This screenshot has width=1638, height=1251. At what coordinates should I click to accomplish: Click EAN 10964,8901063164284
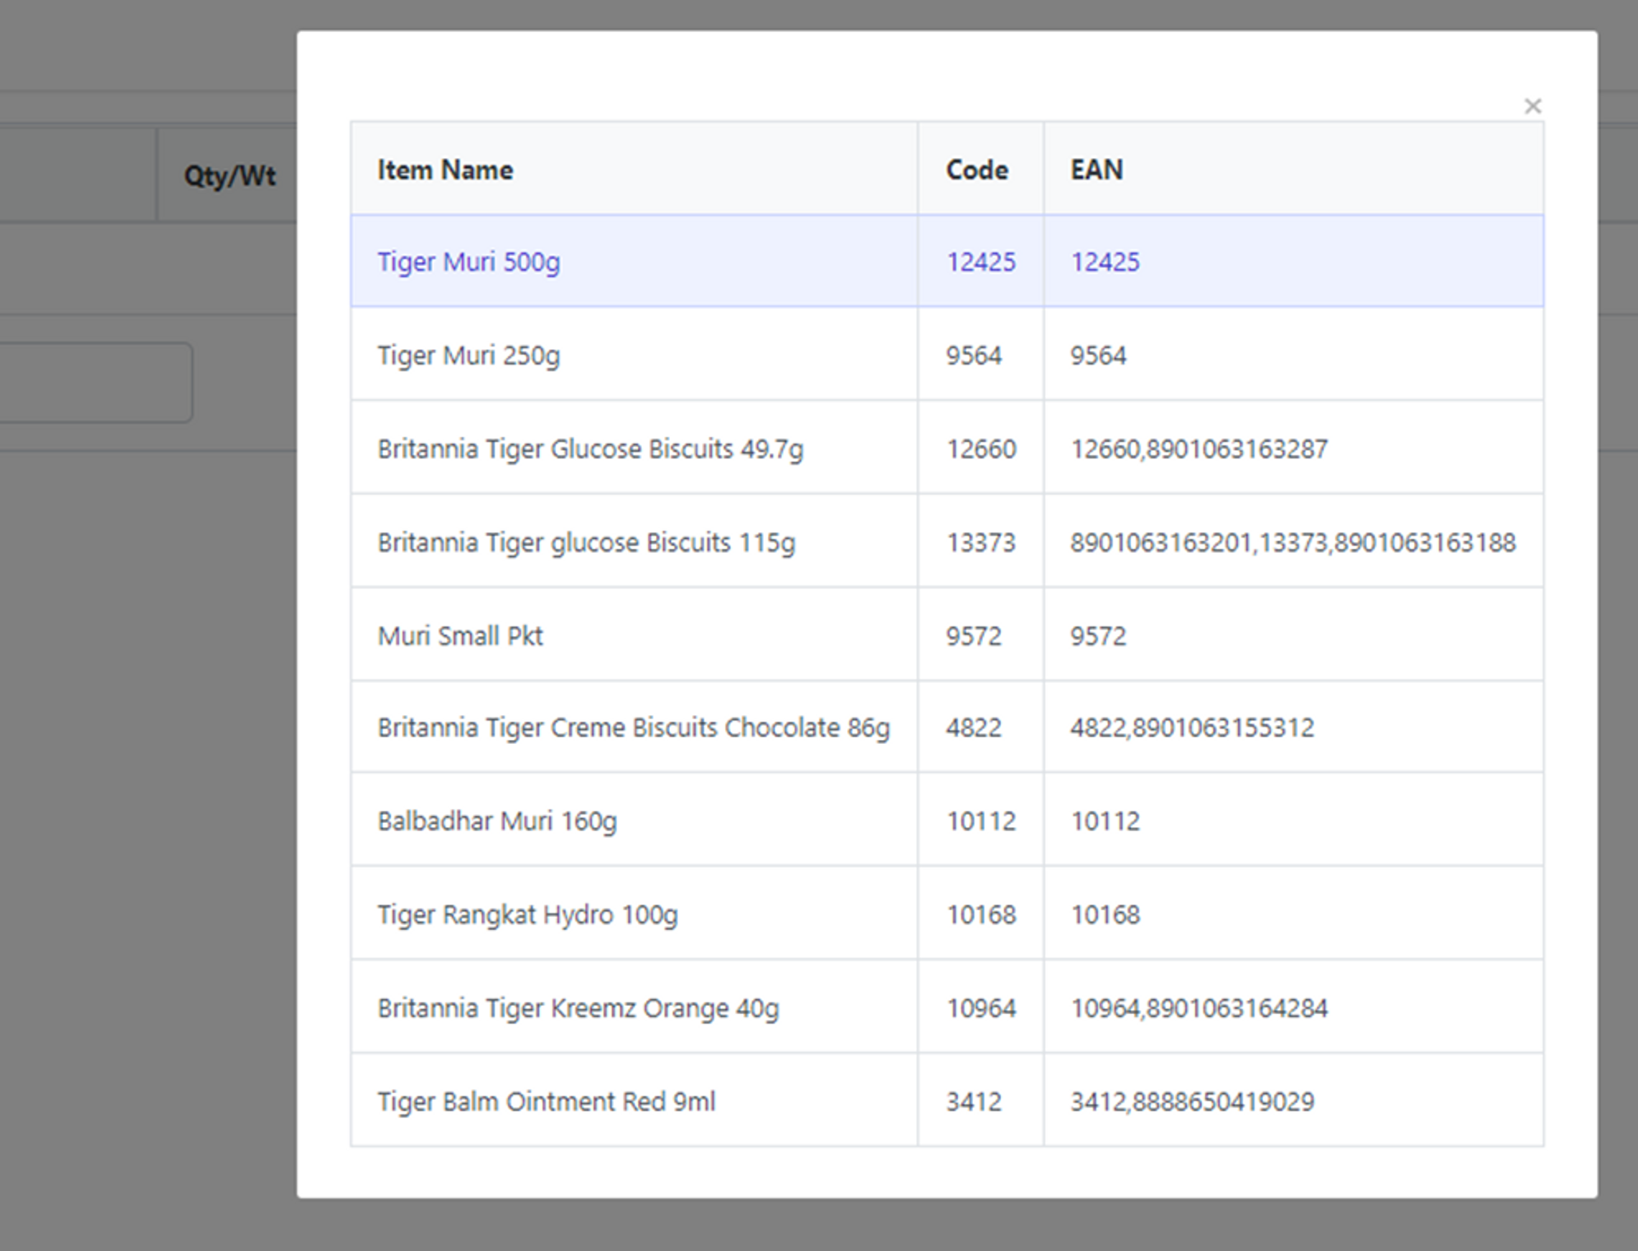pyautogui.click(x=1199, y=1008)
